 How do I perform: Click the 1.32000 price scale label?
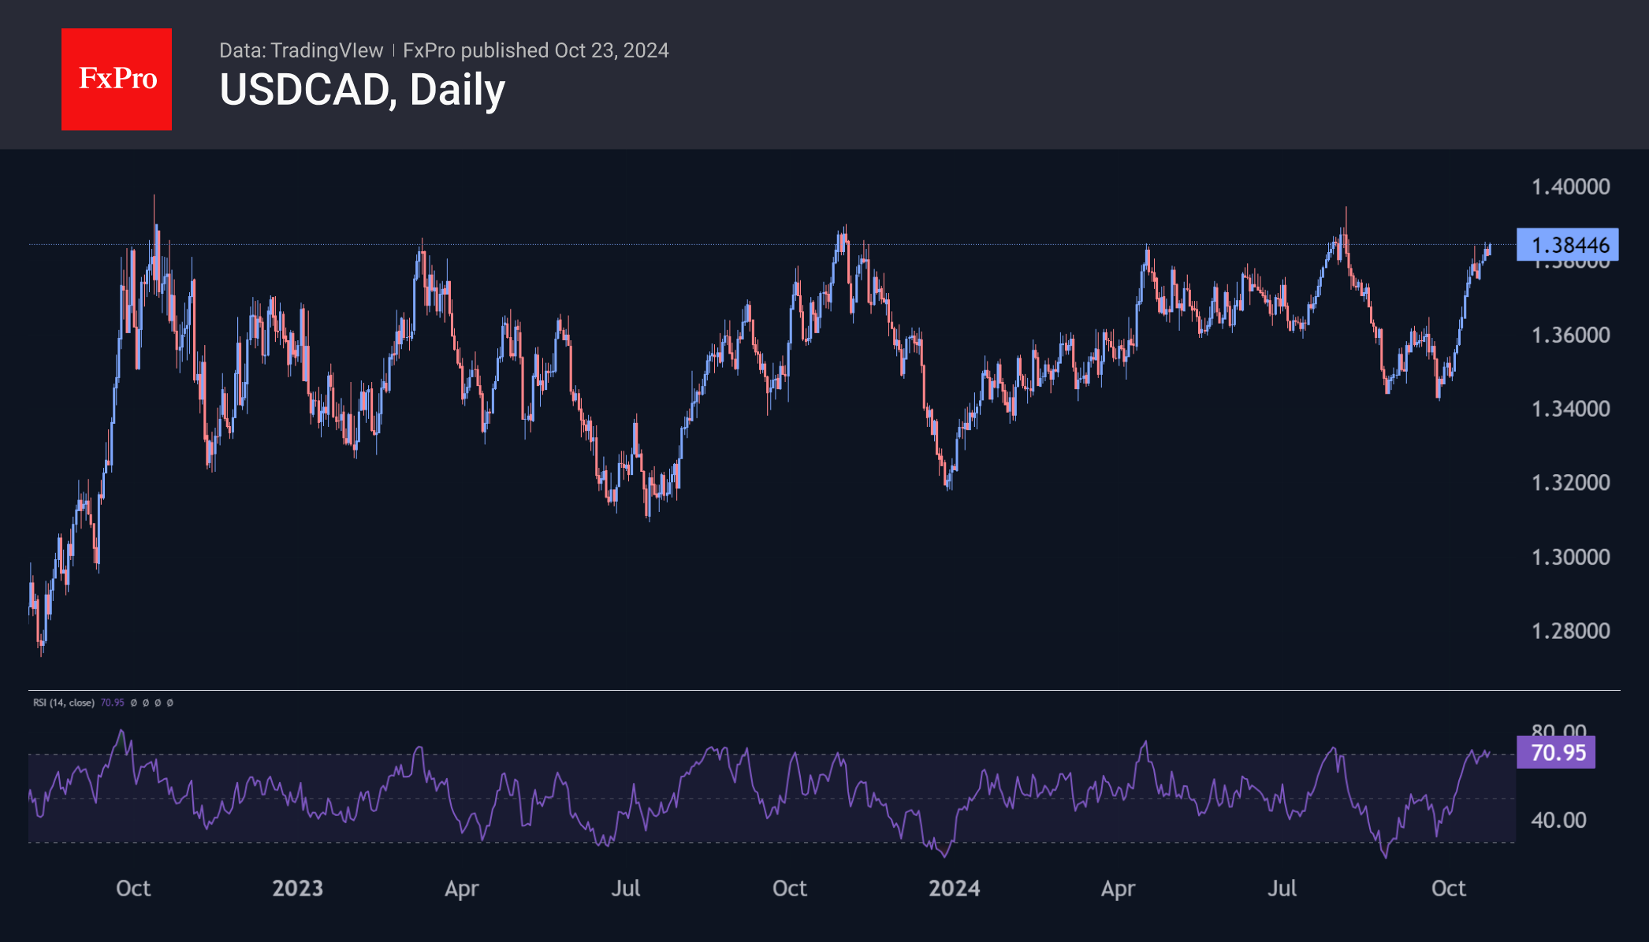[1570, 483]
